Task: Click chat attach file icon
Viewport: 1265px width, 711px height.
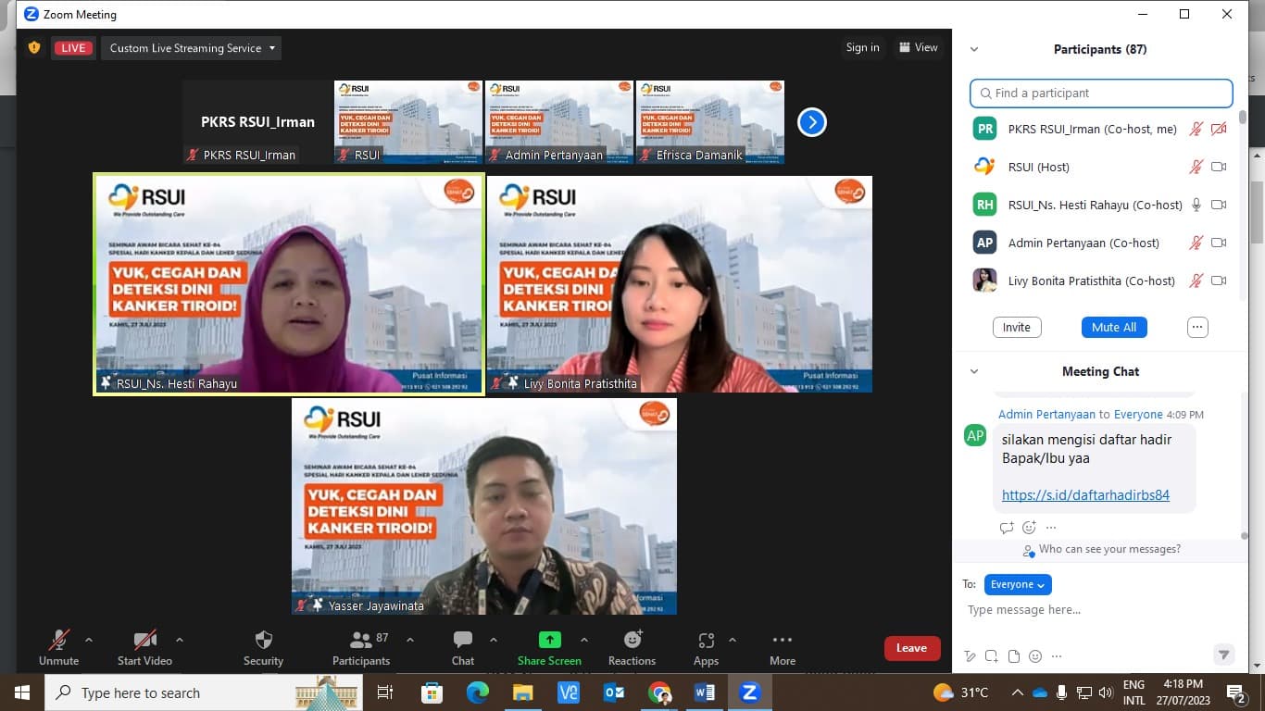Action: [1014, 656]
